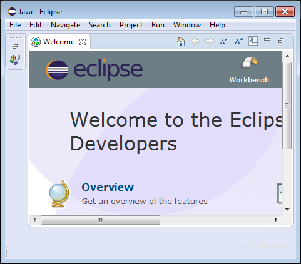Open the Navigate menu
This screenshot has width=301, height=264.
(x=66, y=25)
